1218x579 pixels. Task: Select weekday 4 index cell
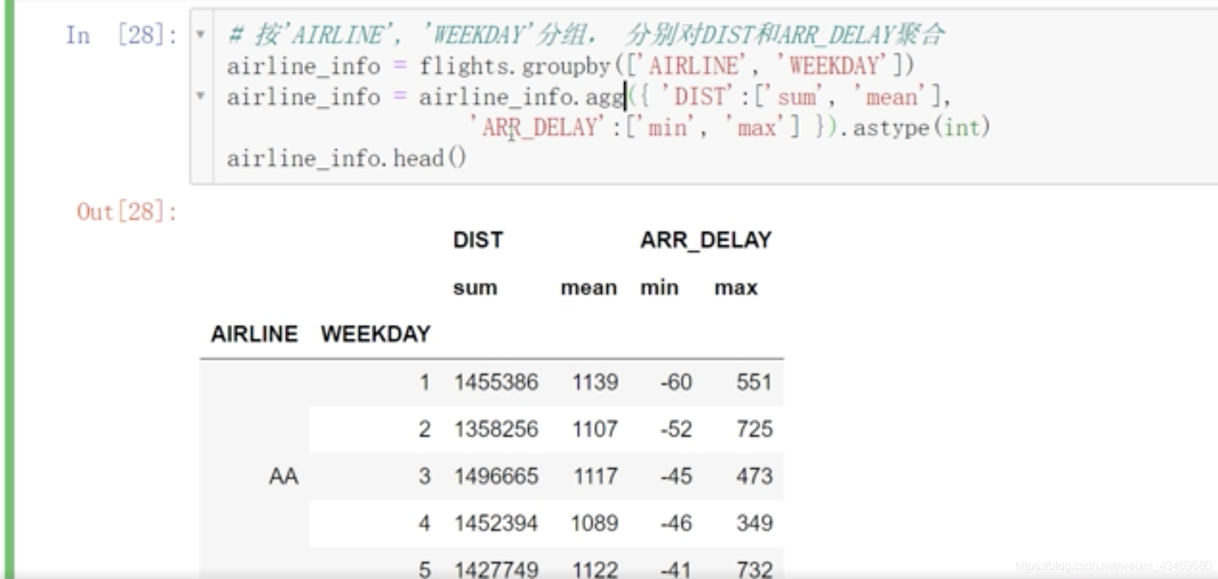click(424, 523)
